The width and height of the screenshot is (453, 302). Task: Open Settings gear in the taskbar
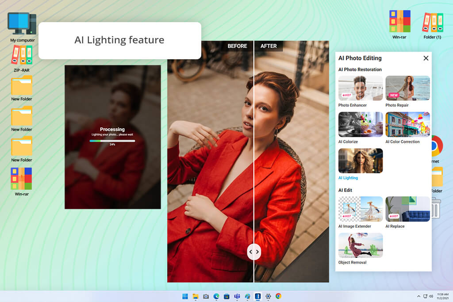(268, 296)
